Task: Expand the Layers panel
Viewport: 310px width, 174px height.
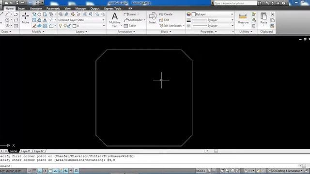Action: point(81,31)
